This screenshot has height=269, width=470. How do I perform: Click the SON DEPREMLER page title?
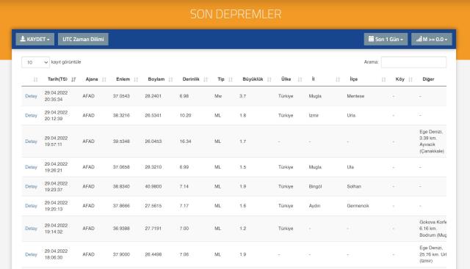236,14
